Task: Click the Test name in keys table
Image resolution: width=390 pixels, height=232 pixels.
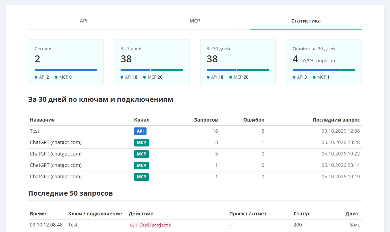Action: (x=35, y=131)
